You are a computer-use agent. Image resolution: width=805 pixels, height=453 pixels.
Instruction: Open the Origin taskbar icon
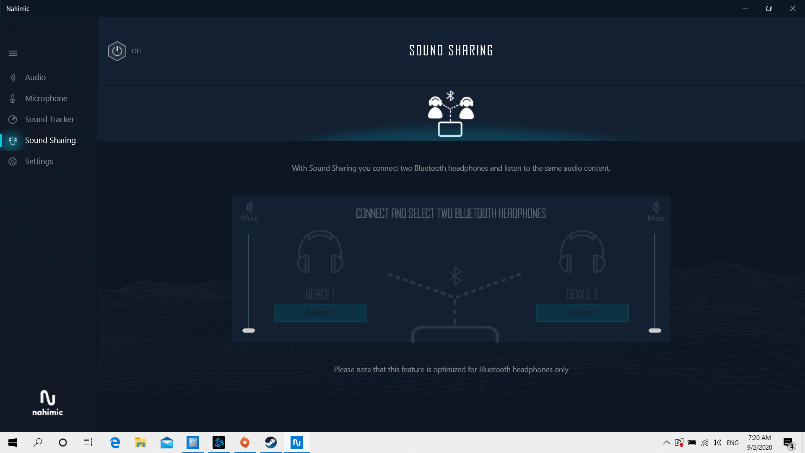[x=245, y=443]
